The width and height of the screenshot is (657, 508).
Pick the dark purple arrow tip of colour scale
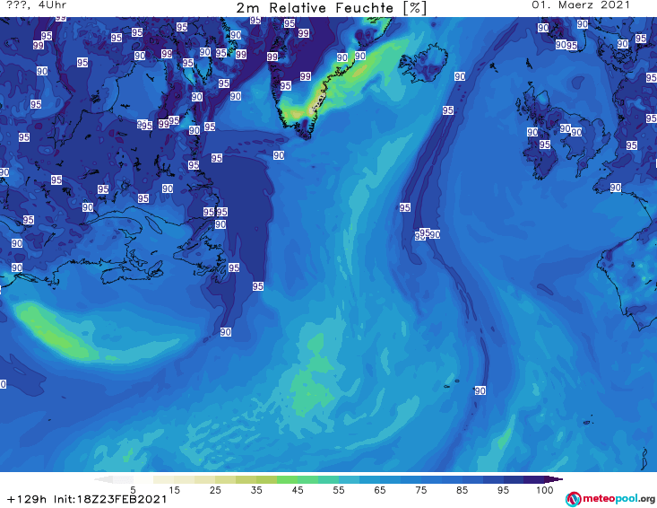click(x=554, y=479)
